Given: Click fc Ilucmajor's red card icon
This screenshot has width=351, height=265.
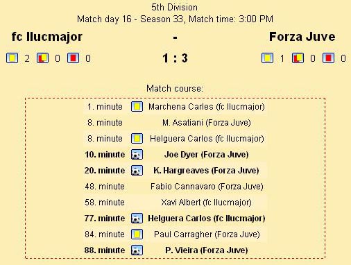Looking at the screenshot, I should click(73, 58).
